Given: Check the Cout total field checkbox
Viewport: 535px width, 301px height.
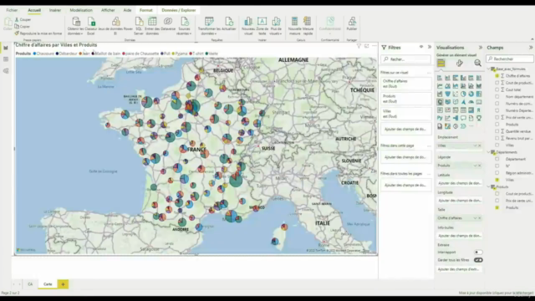Looking at the screenshot, I should 497,89.
